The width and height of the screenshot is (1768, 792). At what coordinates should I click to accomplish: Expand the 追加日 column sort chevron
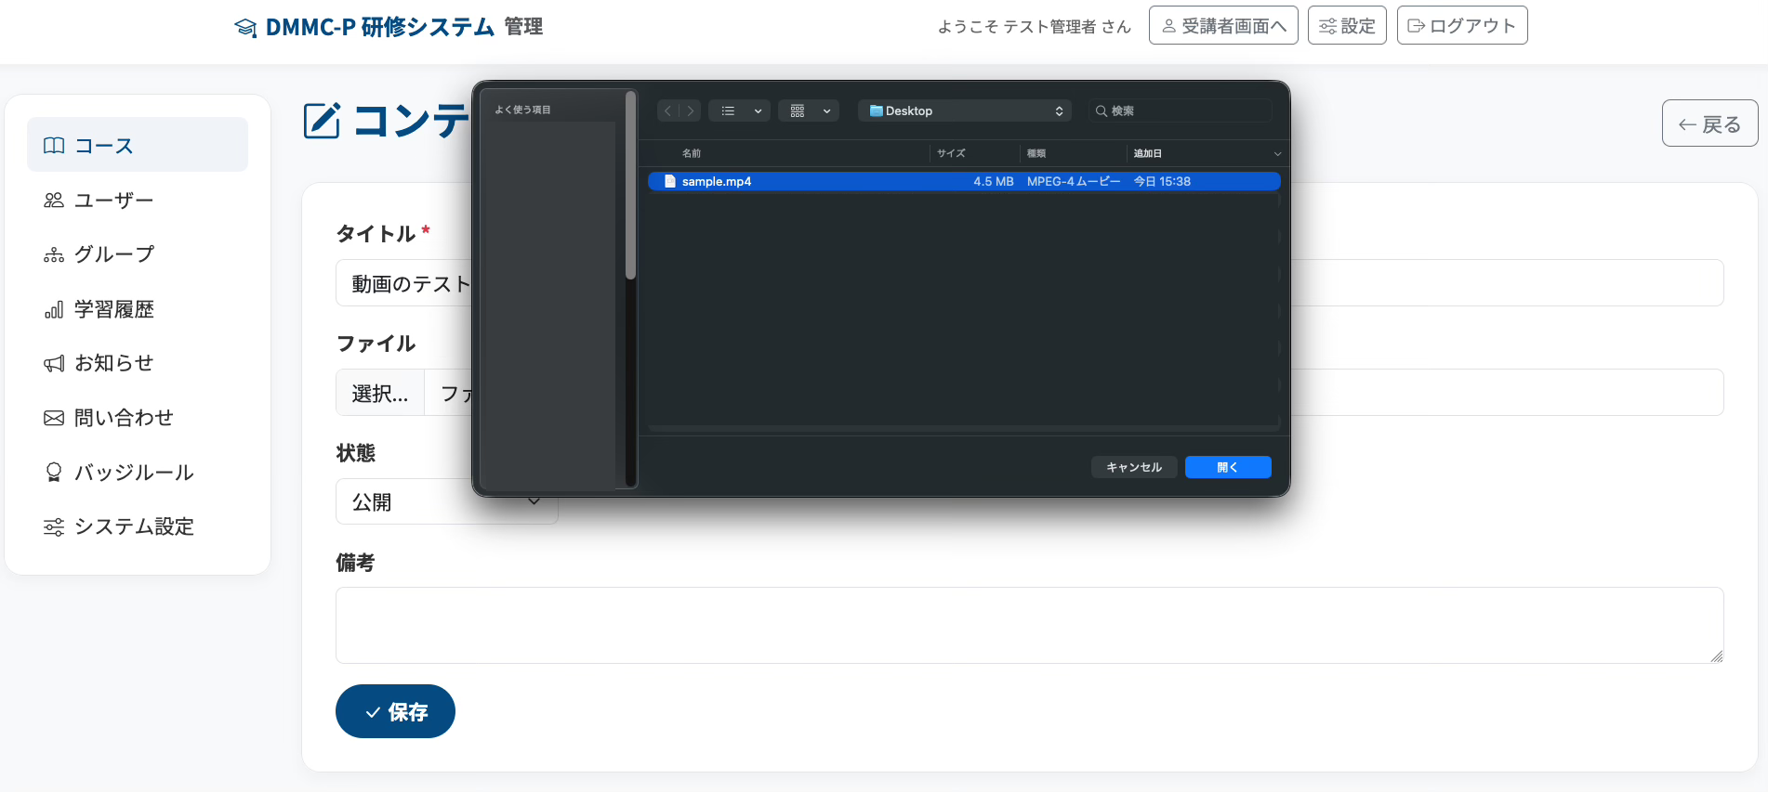pyautogui.click(x=1277, y=154)
